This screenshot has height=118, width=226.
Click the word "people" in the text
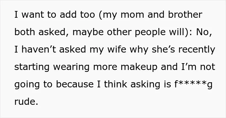[x=150, y=32]
